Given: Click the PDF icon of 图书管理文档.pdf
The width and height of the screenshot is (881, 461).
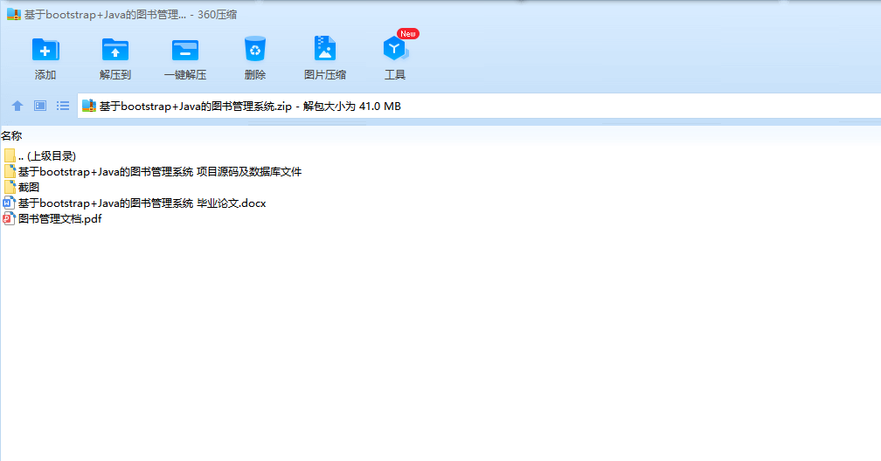Looking at the screenshot, I should tap(9, 219).
